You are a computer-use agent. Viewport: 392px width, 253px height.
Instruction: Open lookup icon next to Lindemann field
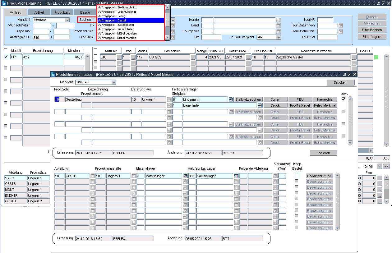[x=231, y=99]
